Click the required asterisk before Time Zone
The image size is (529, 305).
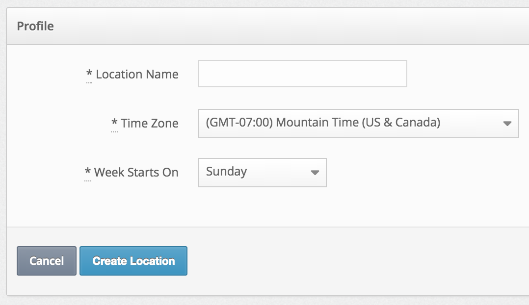tap(114, 123)
